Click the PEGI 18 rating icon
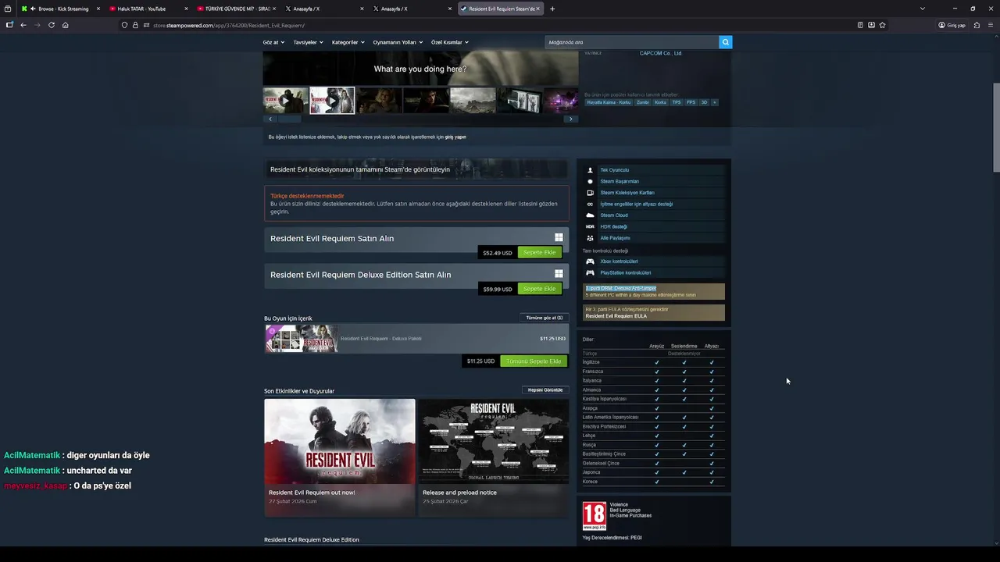The image size is (1000, 562). tap(595, 516)
